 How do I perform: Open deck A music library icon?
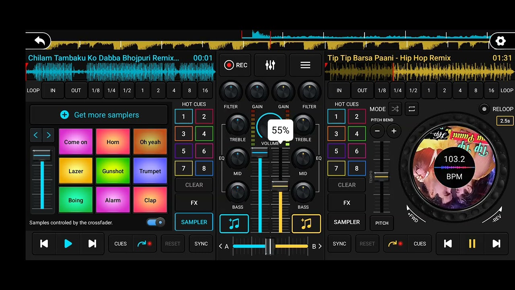click(234, 224)
